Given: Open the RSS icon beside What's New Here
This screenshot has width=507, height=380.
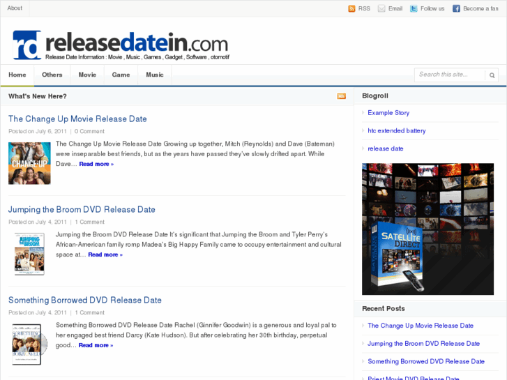Looking at the screenshot, I should pos(342,96).
